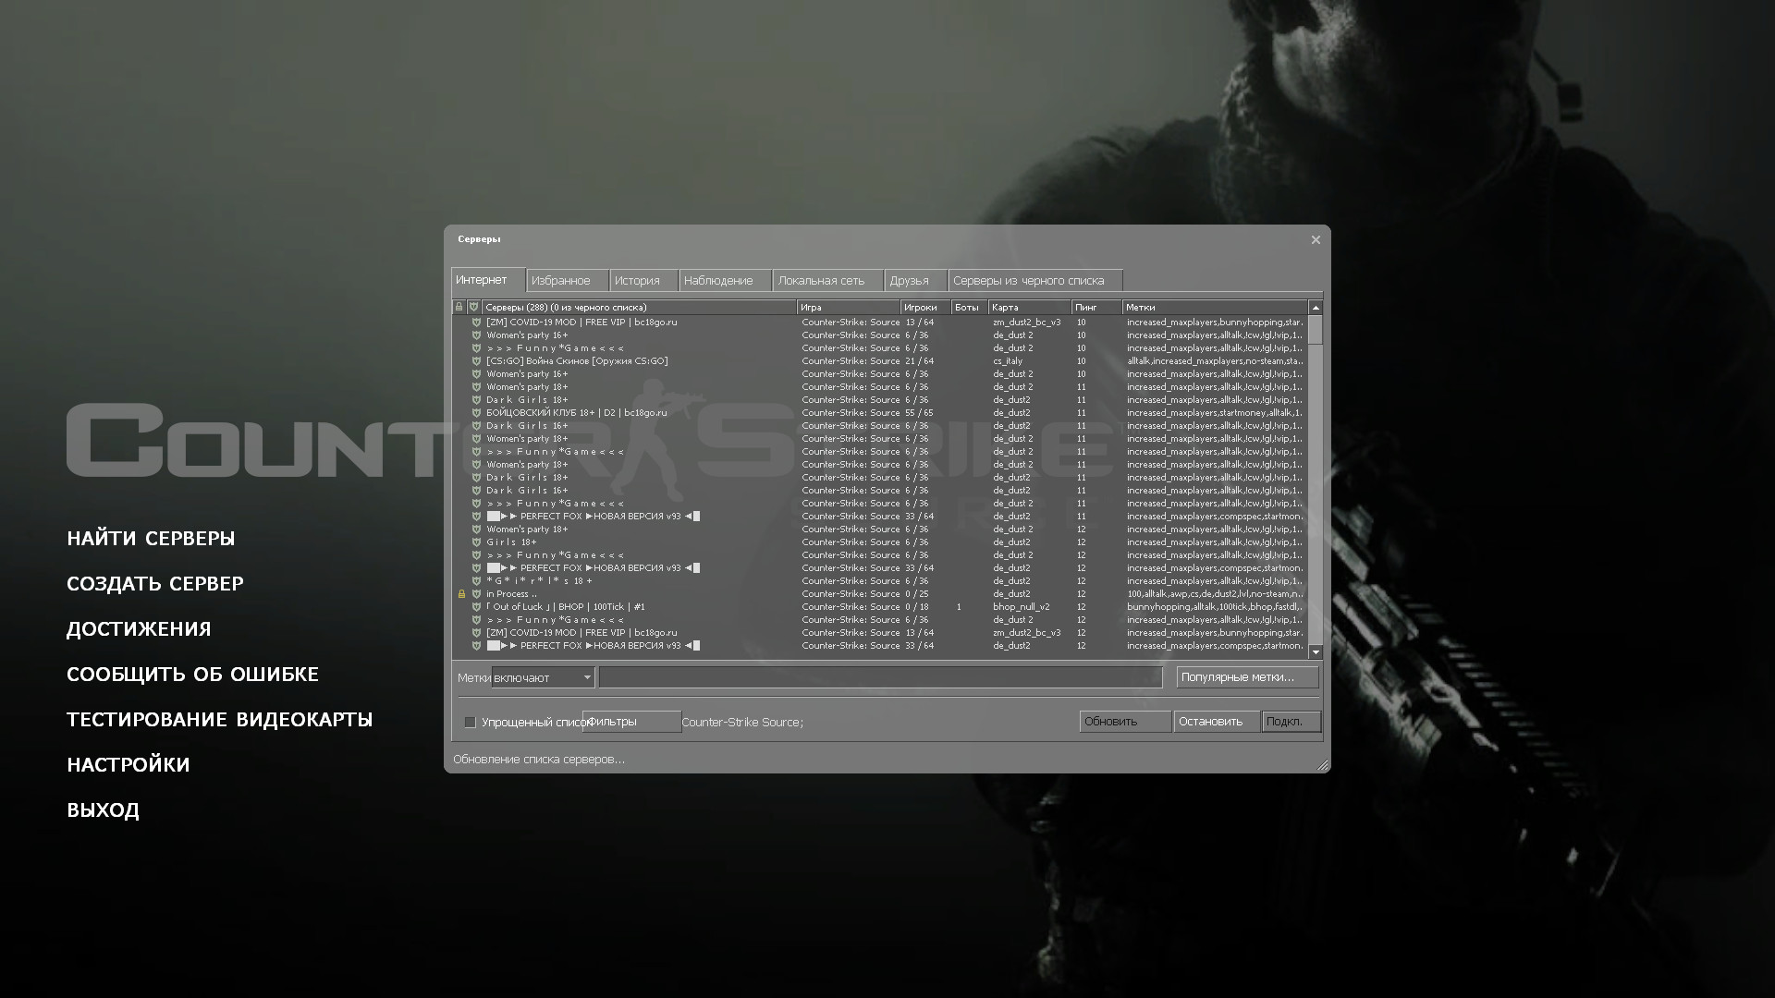Viewport: 1775px width, 998px height.
Task: Enable the Упрощенный список checkbox
Action: (x=470, y=722)
